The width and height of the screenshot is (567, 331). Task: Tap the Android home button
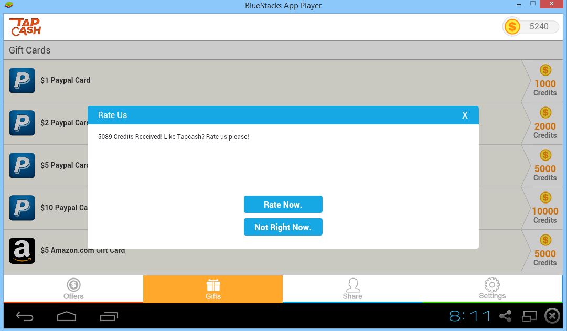(x=67, y=316)
